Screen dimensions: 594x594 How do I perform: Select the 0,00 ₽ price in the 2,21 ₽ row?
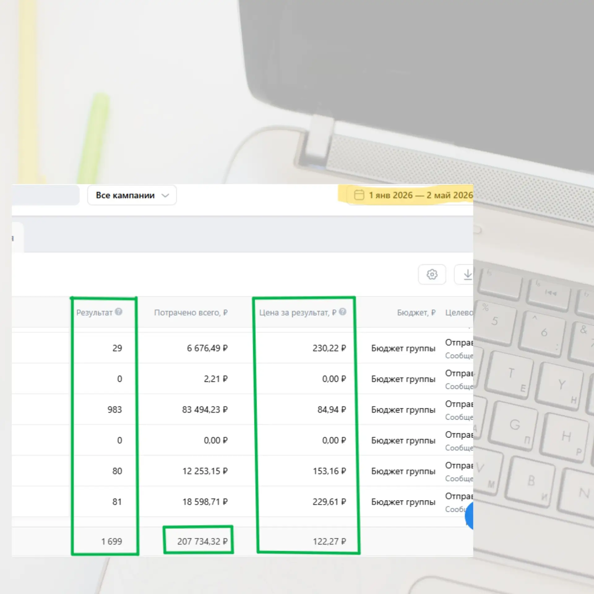(x=334, y=379)
